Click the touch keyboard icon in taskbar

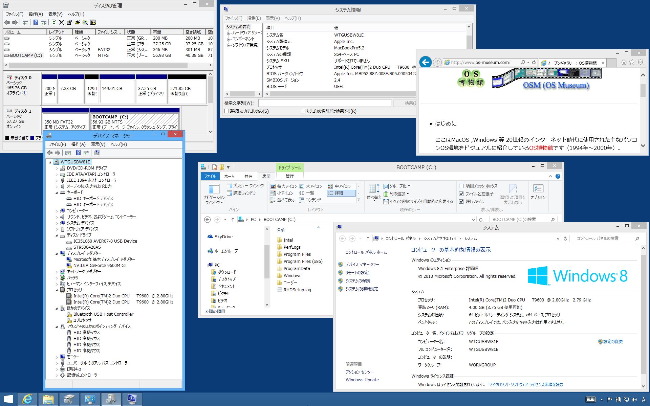[590, 400]
